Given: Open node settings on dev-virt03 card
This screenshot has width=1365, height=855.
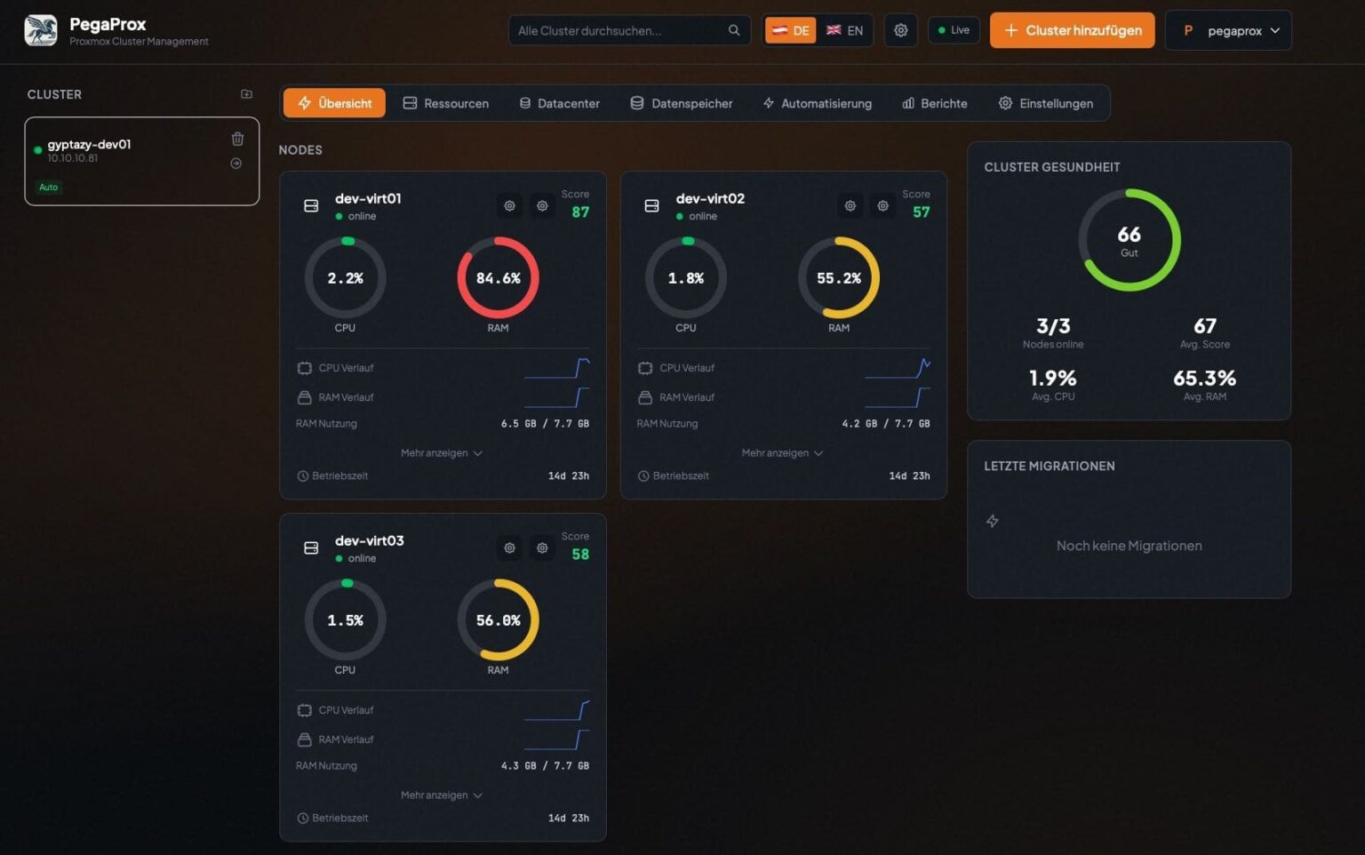Looking at the screenshot, I should pyautogui.click(x=509, y=547).
